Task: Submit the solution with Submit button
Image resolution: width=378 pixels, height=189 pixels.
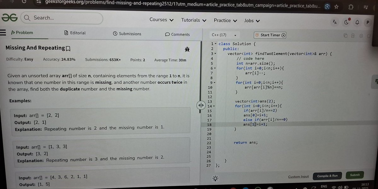Action: click(x=355, y=175)
